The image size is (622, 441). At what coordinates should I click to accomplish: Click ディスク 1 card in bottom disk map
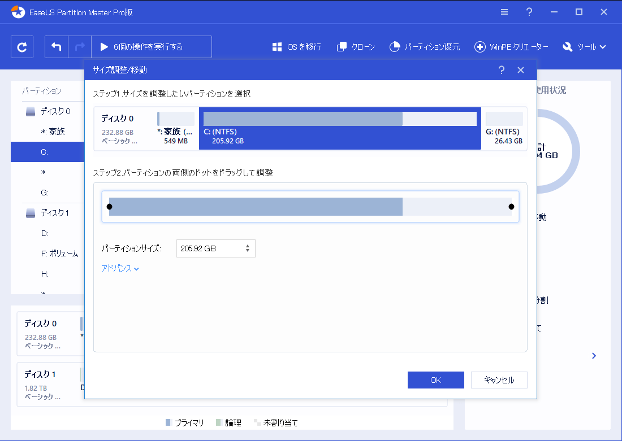tap(50, 385)
